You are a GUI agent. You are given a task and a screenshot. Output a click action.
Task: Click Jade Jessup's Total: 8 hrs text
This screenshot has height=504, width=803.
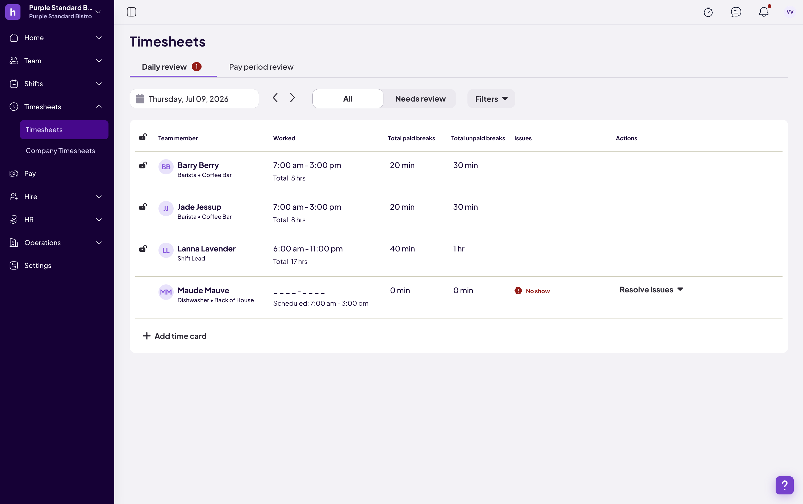pos(289,220)
